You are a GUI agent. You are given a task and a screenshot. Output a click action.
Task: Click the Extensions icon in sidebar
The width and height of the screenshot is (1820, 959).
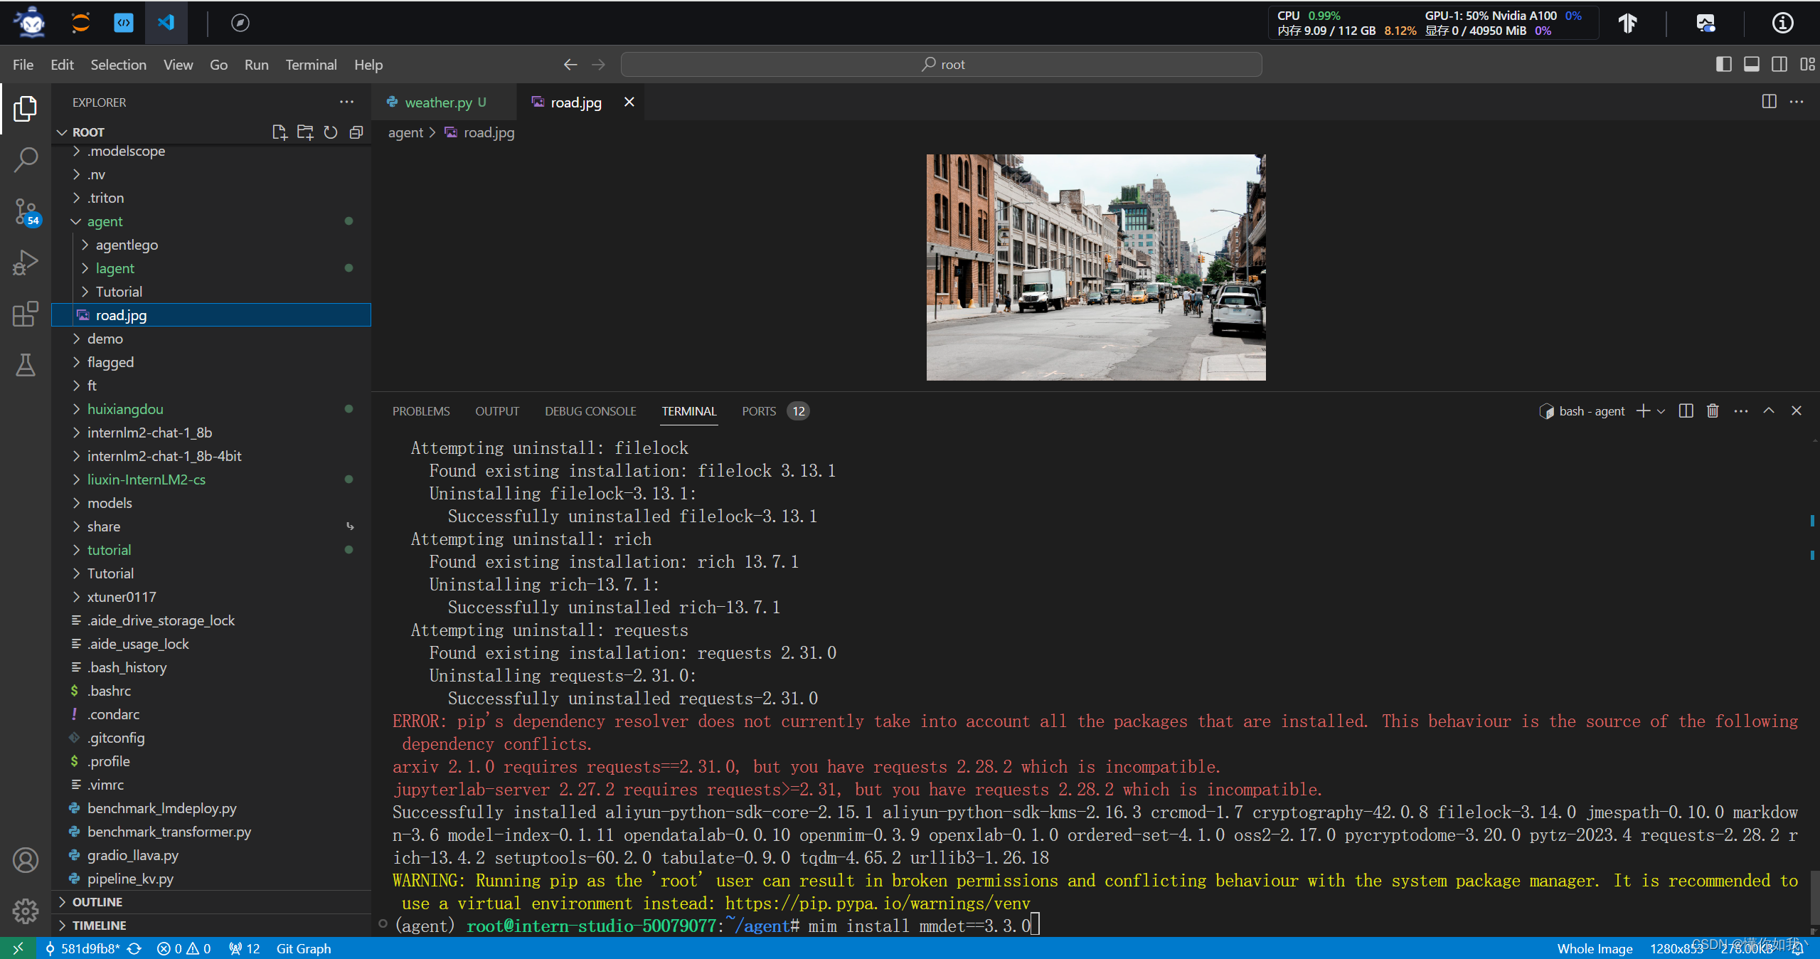(x=26, y=311)
